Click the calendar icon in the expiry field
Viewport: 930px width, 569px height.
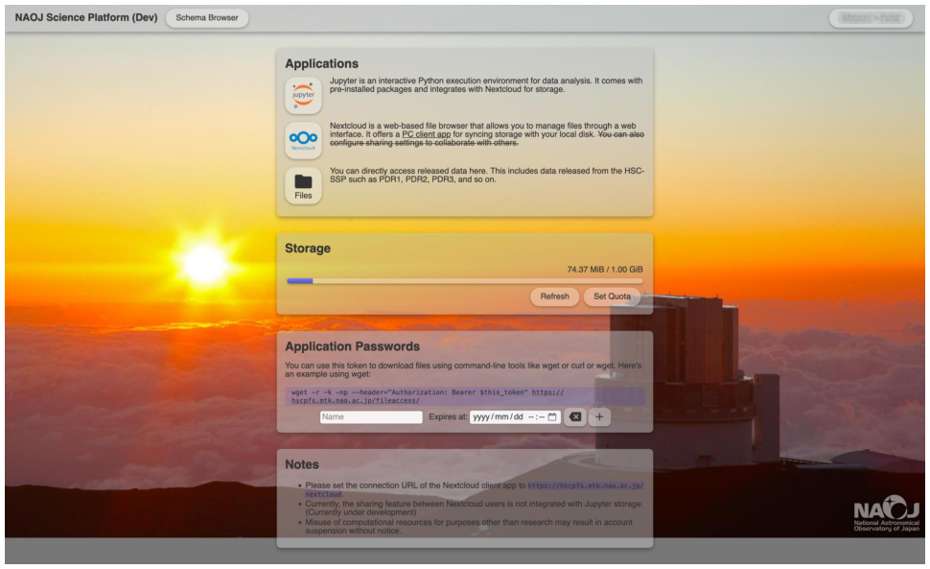point(554,417)
